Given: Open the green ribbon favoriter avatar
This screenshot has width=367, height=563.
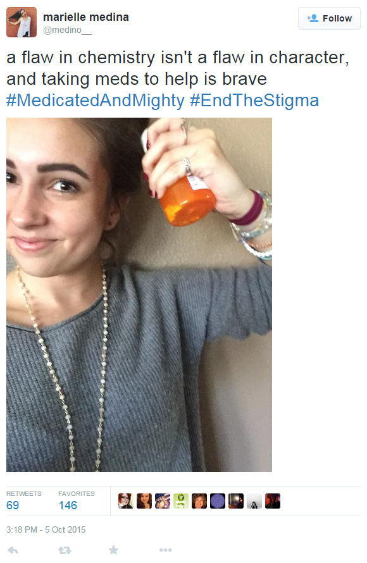Looking at the screenshot, I should coord(180,501).
